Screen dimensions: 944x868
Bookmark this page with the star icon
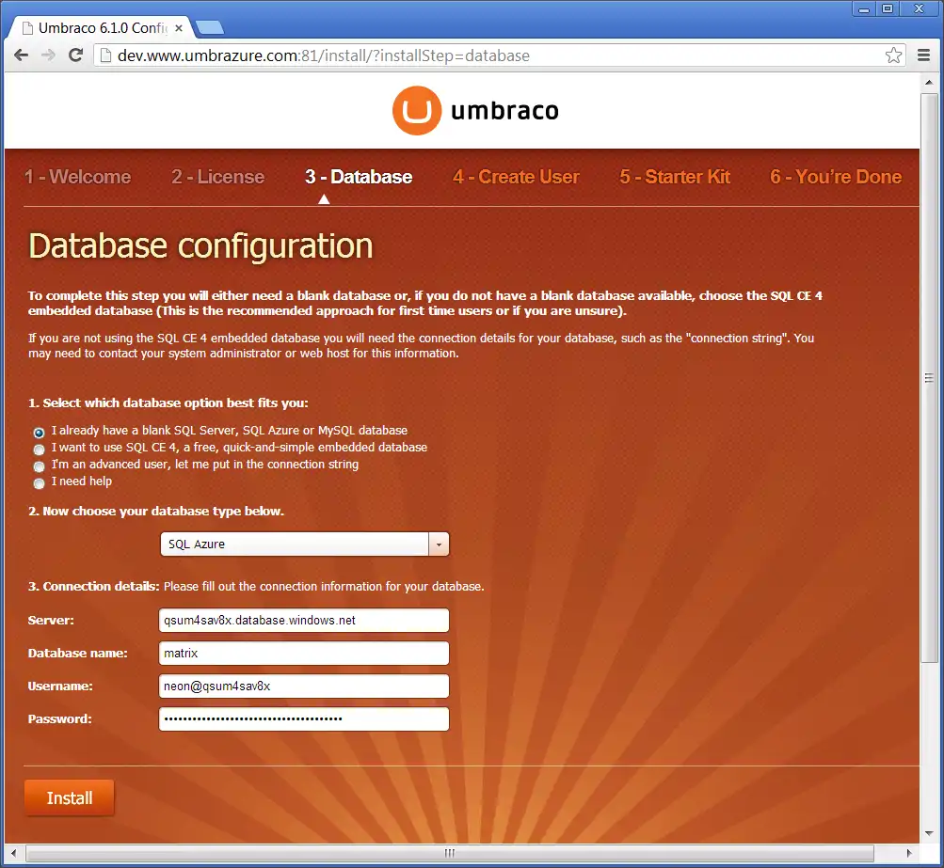point(893,55)
